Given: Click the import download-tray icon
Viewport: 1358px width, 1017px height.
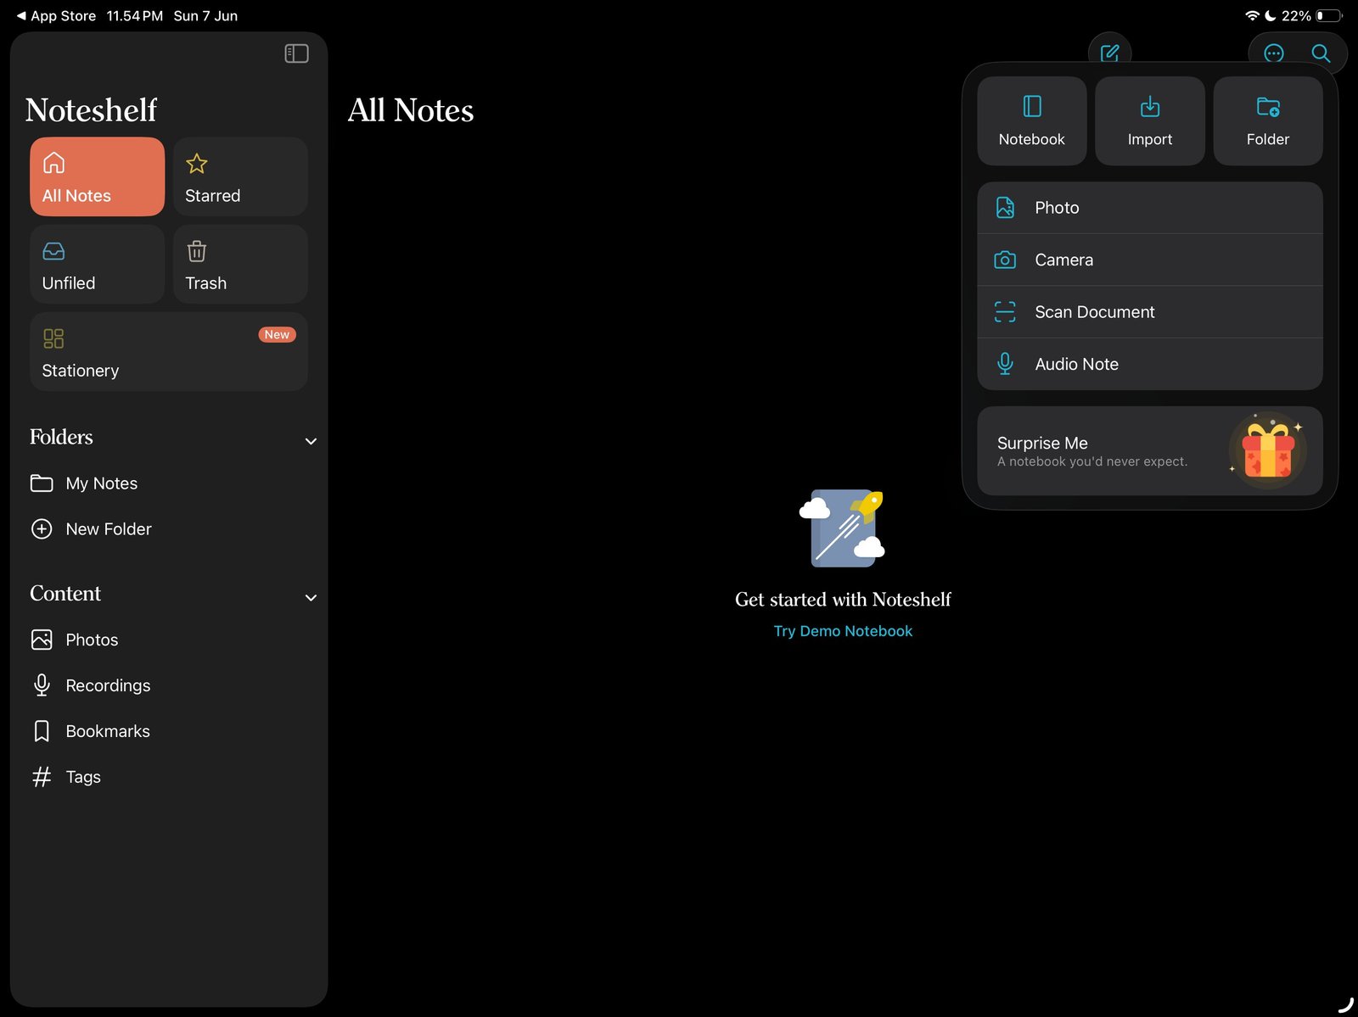Looking at the screenshot, I should (1150, 106).
